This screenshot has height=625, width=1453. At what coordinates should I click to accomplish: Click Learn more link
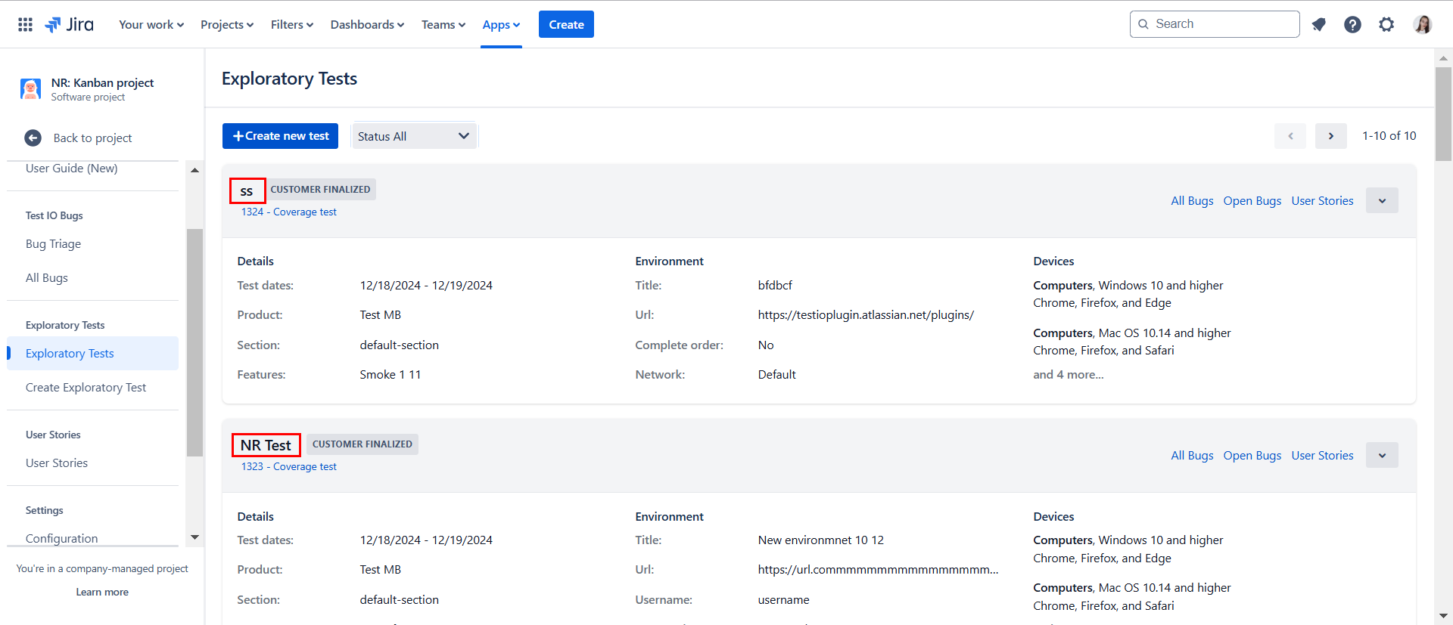(102, 593)
